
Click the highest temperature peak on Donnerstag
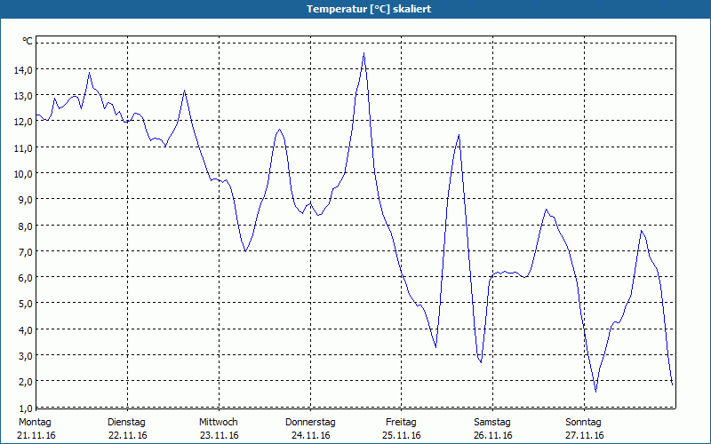(x=363, y=53)
